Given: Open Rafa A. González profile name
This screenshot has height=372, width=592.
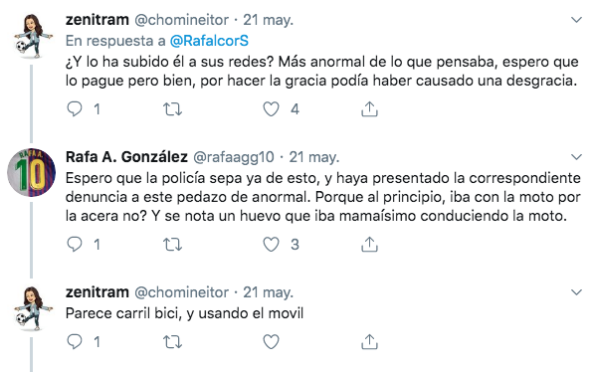Looking at the screenshot, I should [x=126, y=156].
